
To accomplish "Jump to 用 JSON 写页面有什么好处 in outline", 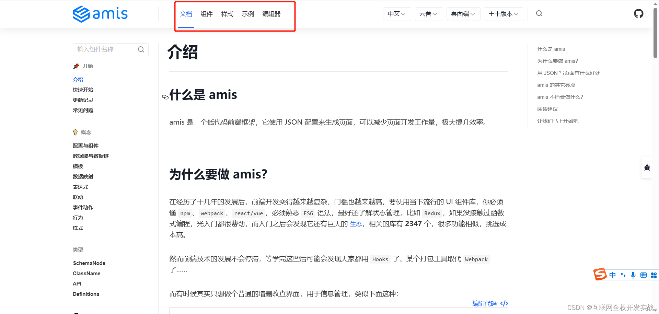I will (569, 73).
